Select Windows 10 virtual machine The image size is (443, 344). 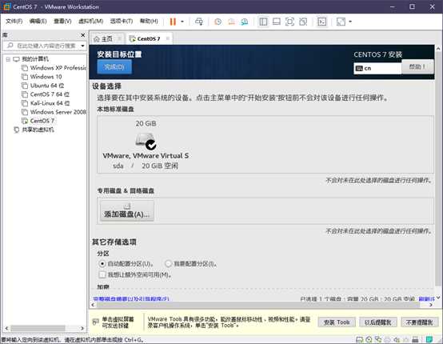coord(42,77)
